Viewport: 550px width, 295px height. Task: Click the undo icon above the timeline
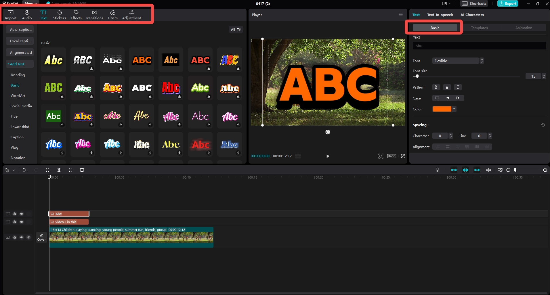click(24, 170)
